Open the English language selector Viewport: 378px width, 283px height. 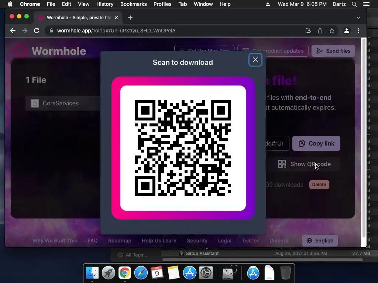point(320,241)
